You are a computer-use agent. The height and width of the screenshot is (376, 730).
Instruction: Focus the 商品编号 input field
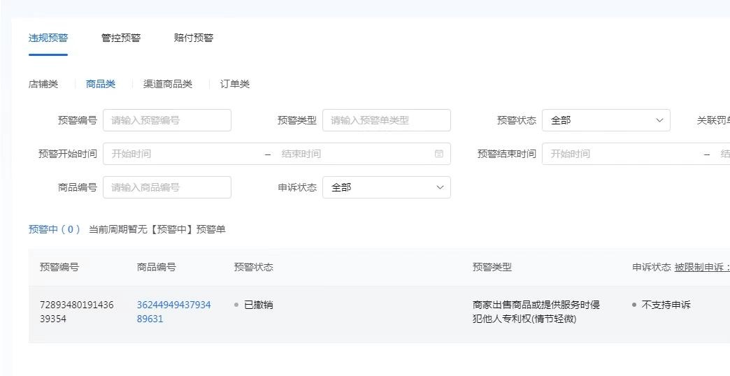(167, 187)
